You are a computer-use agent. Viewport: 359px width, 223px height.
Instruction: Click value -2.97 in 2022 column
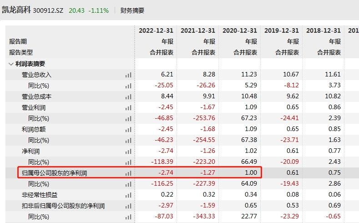click(x=166, y=205)
